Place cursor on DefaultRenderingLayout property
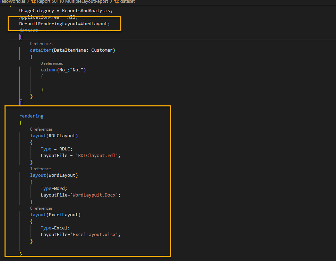 click(x=49, y=24)
